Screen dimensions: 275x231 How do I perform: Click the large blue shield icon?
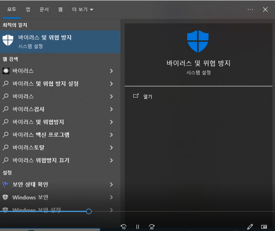[x=198, y=41]
